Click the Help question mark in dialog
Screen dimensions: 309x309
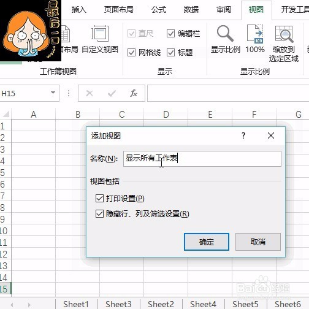tap(243, 135)
